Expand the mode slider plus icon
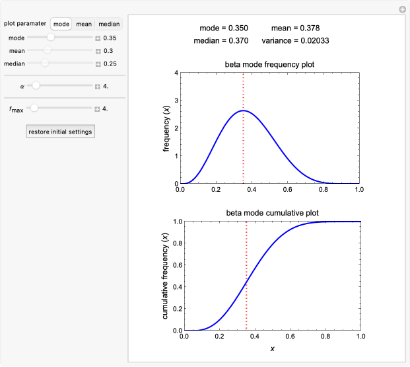The width and height of the screenshot is (410, 367). 98,38
